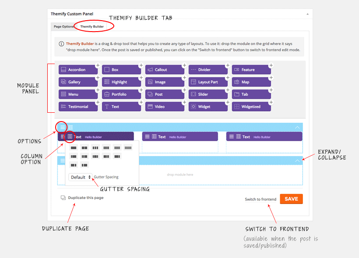This screenshot has width=359, height=258.
Task: Add Image module via its plus icon
Action: click(184, 78)
